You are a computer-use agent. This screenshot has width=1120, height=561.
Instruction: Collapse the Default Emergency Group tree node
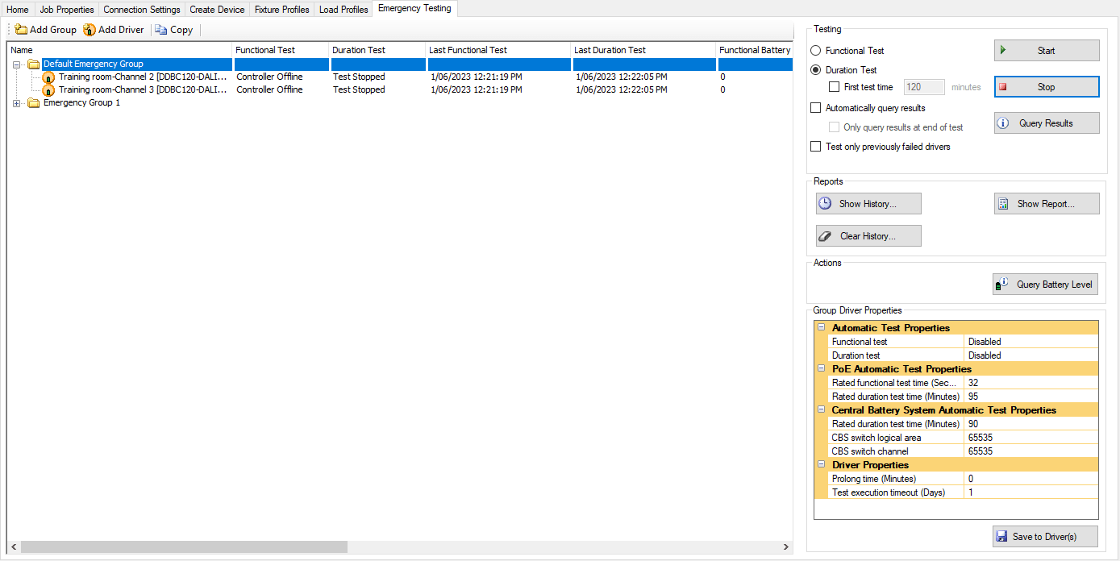click(x=17, y=63)
